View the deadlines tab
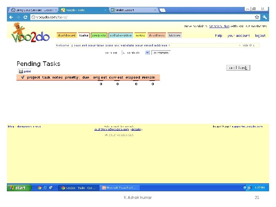The height and width of the screenshot is (207, 276). (x=157, y=35)
